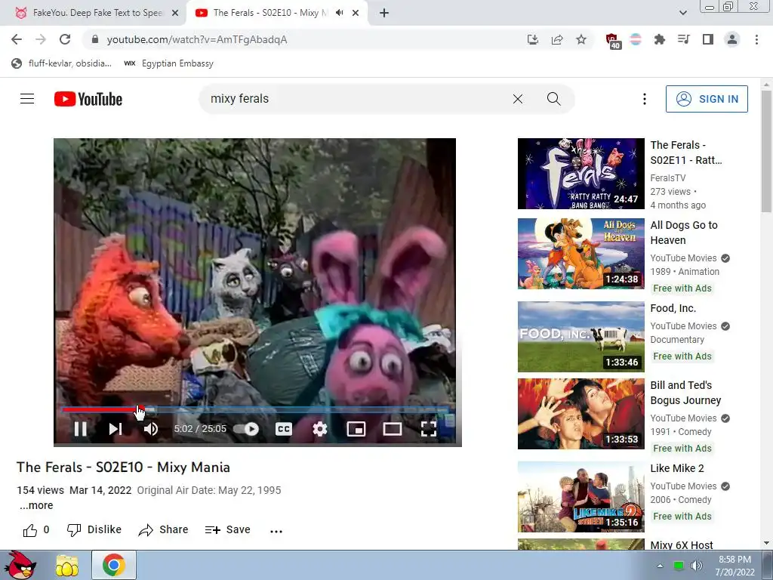The width and height of the screenshot is (773, 580).
Task: Click the video progress bar
Action: click(x=255, y=409)
